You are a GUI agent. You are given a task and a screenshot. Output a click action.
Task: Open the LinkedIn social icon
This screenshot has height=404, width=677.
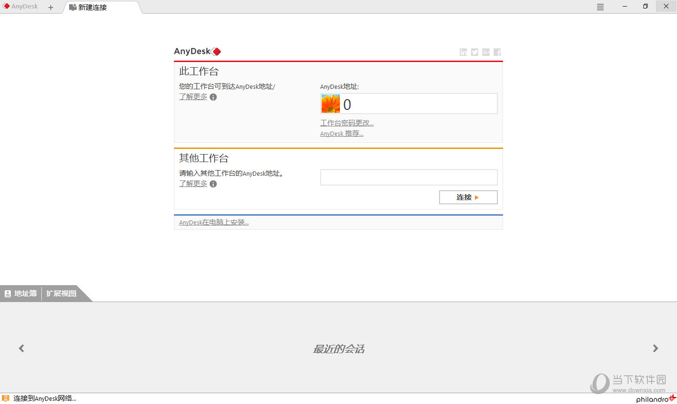point(464,52)
